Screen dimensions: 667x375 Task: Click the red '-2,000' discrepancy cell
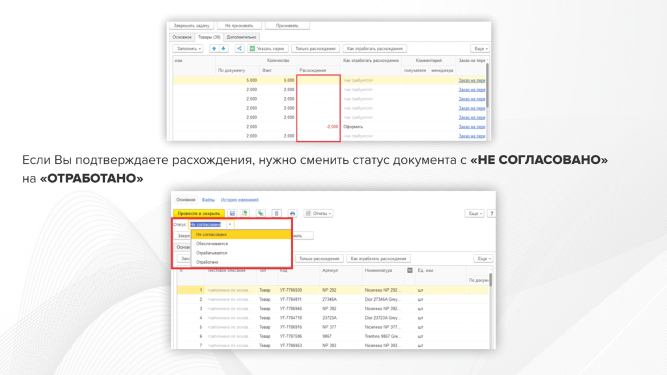point(319,127)
